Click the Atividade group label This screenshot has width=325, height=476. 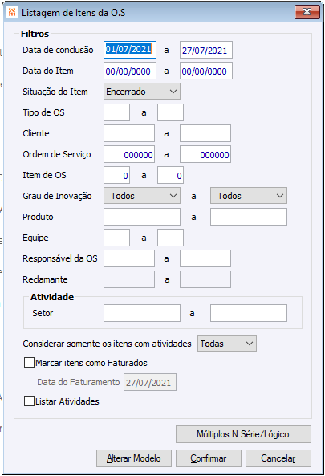click(52, 297)
